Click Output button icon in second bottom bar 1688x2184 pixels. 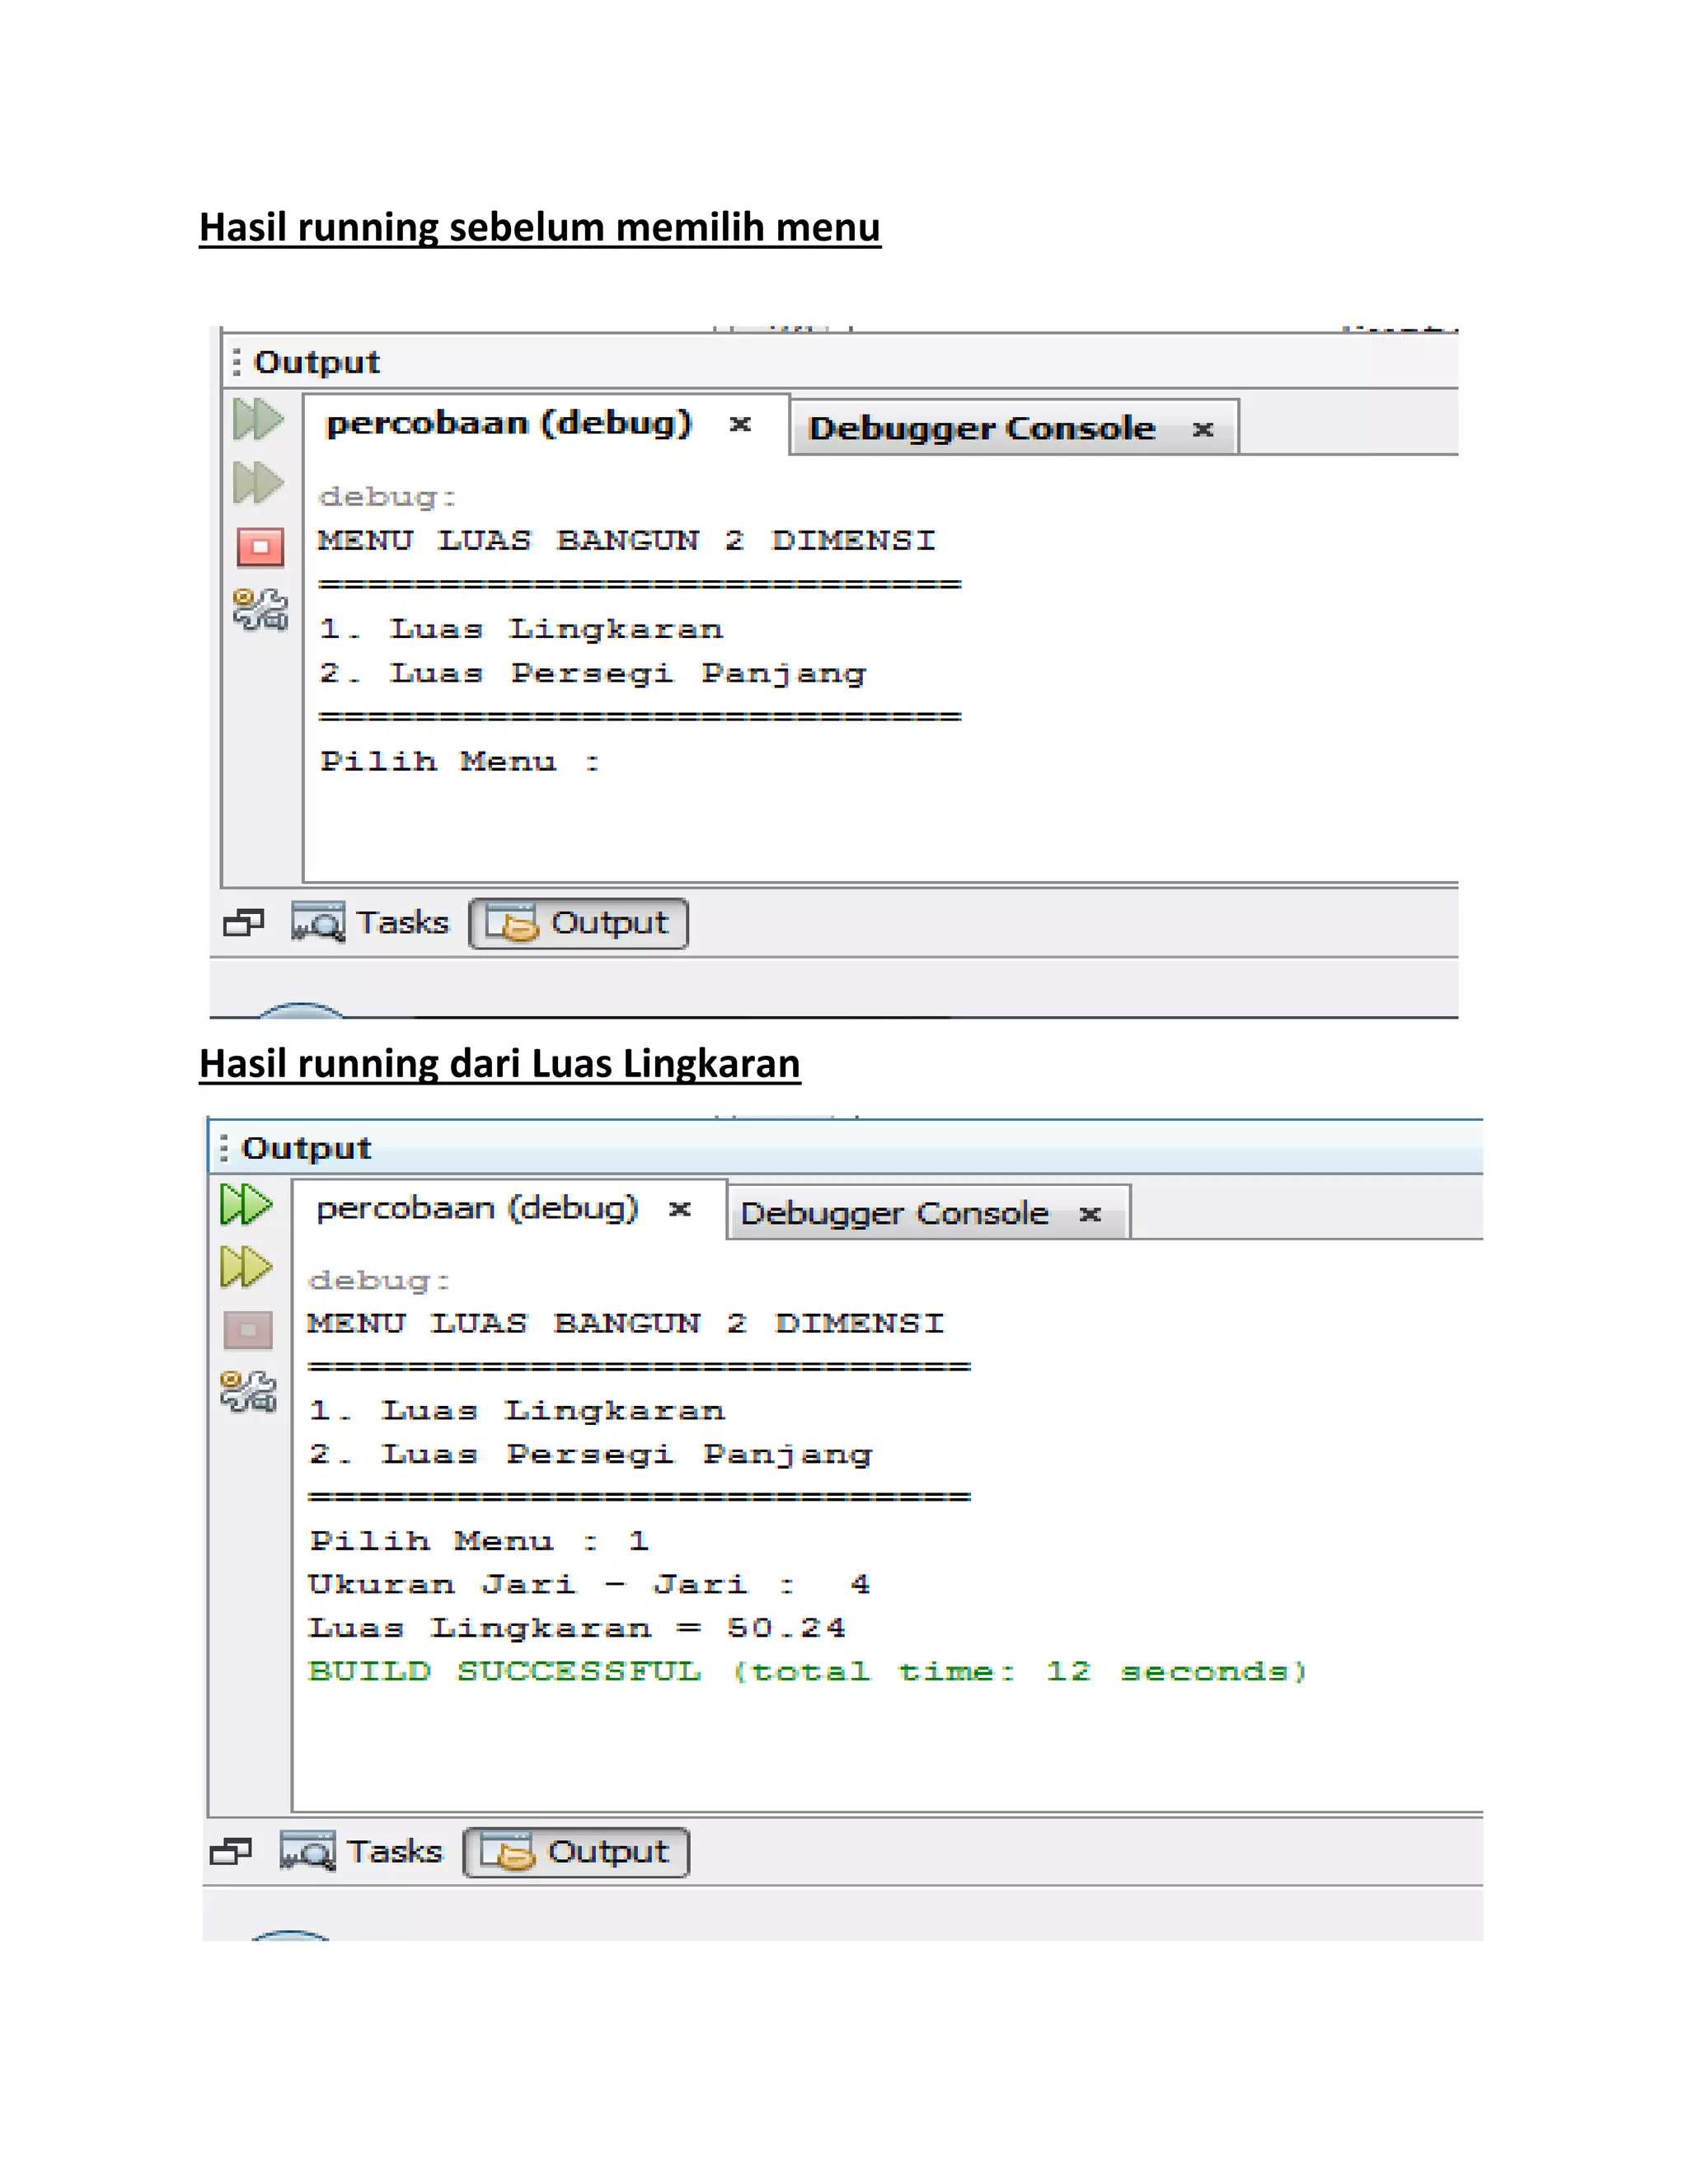pyautogui.click(x=508, y=1852)
